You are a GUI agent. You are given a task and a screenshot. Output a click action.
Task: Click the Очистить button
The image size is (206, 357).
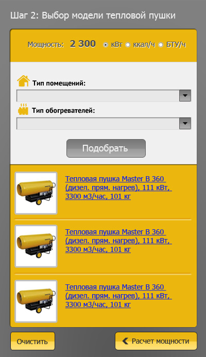pyautogui.click(x=32, y=341)
